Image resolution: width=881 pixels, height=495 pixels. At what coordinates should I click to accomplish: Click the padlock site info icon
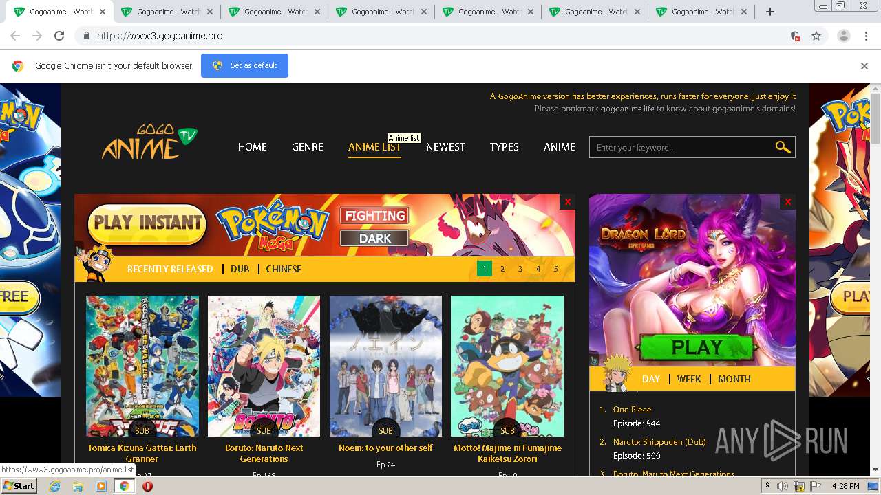(86, 36)
